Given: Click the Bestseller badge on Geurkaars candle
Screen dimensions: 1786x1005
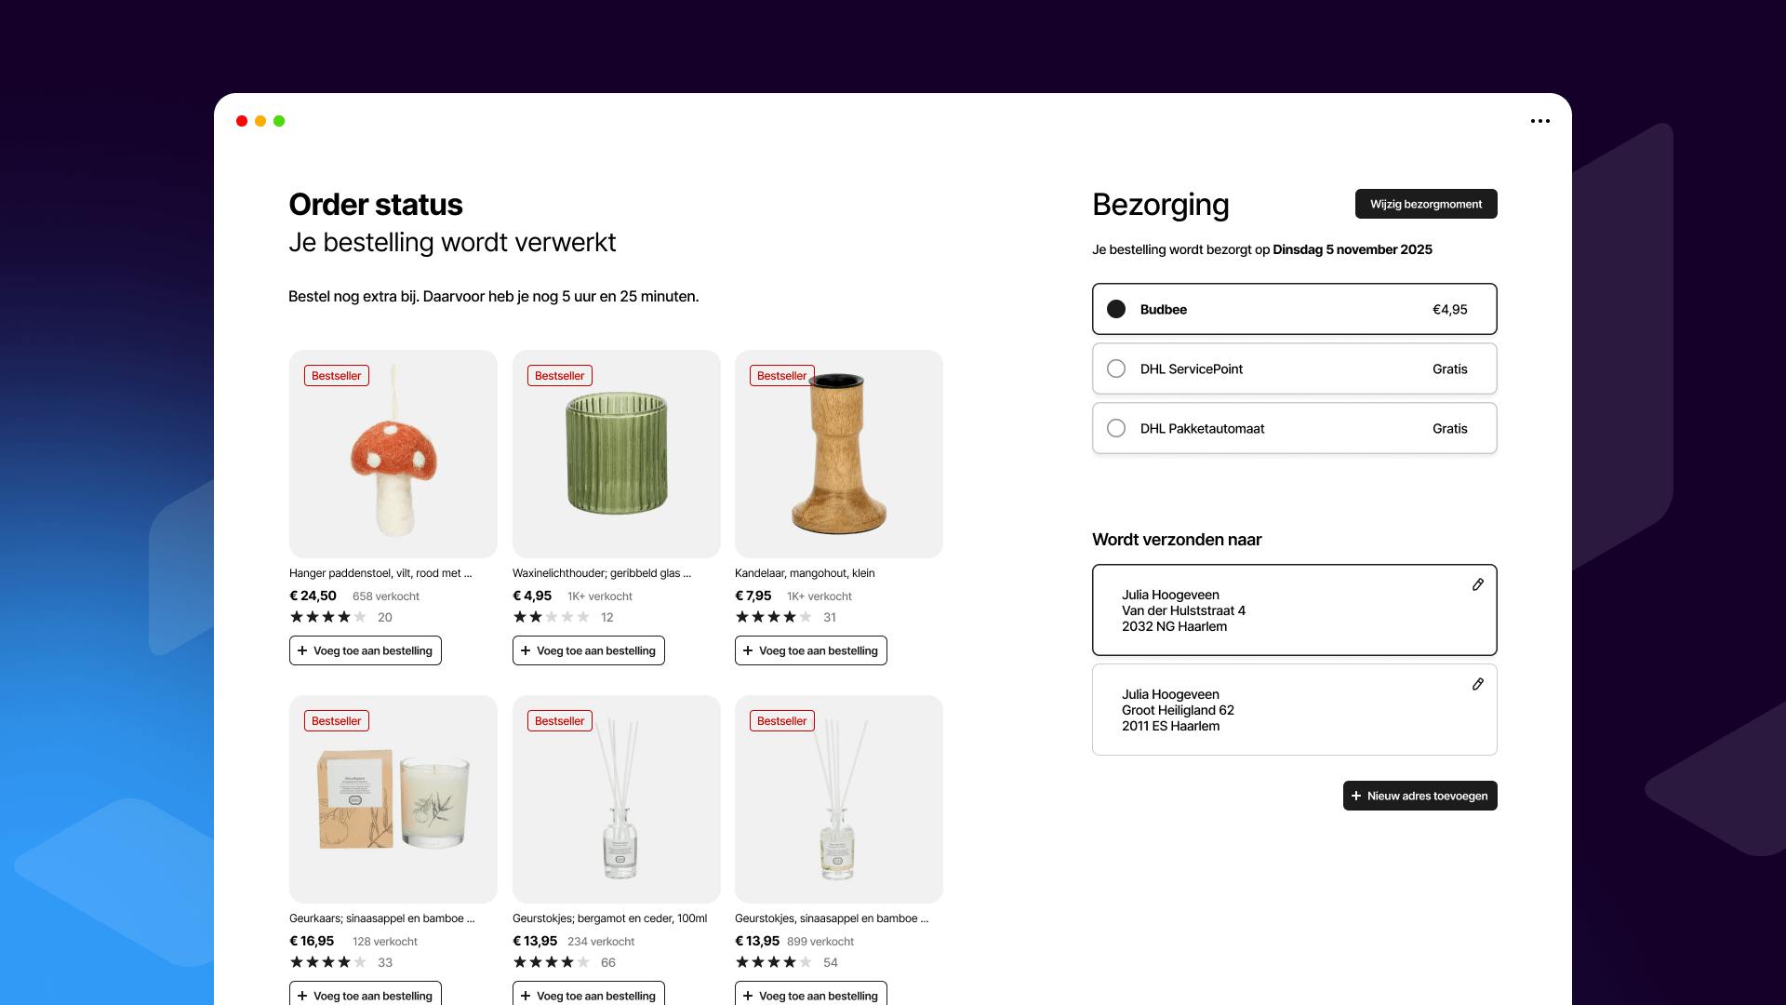Looking at the screenshot, I should pos(336,721).
